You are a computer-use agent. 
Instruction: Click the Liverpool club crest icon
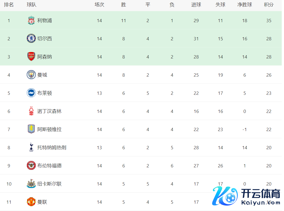tap(31, 20)
